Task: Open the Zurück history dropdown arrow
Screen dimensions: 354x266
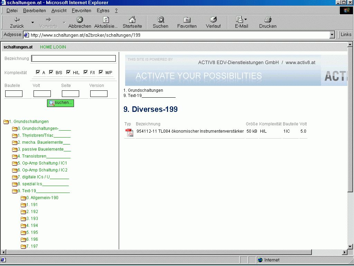Action: click(32, 23)
